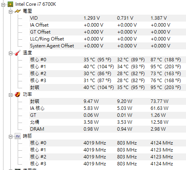This screenshot has width=186, height=170.
Task: Select the 核心 #3 clock row
Action: click(x=107, y=164)
